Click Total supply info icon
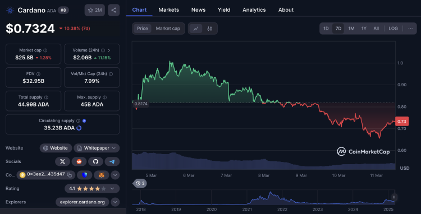Viewport: 421px width, 214px height. [46, 97]
